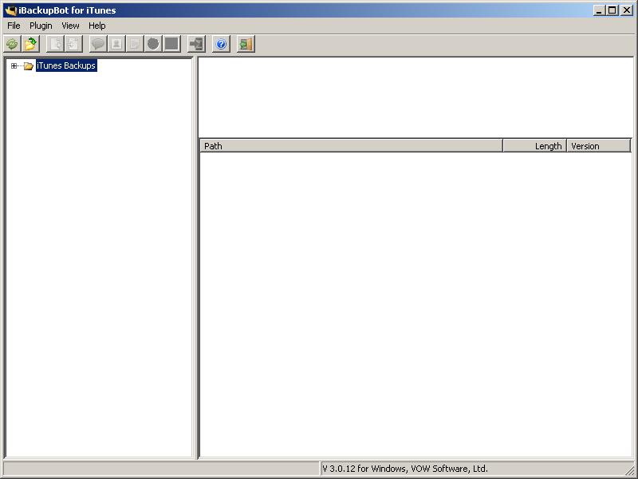
Task: Close the iBackupBot window
Action: 627,10
